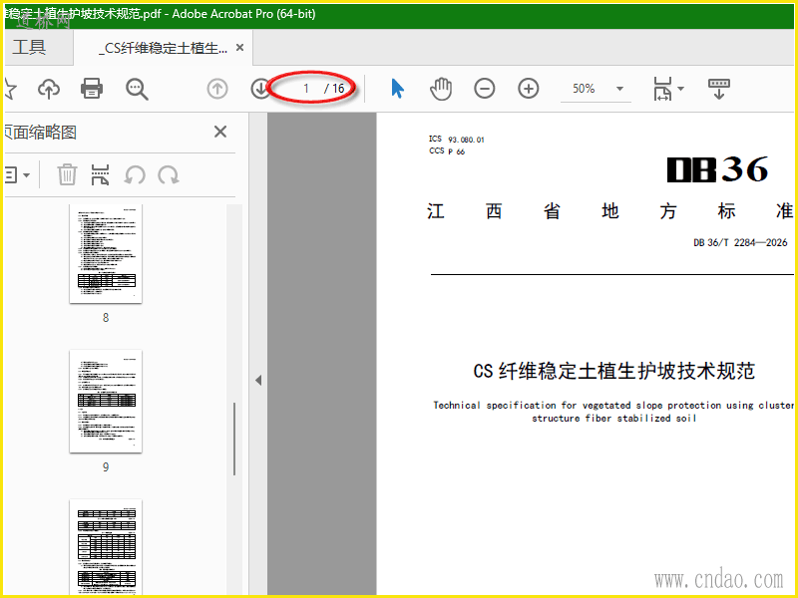Delete selected page thumbnail with trash icon

[x=67, y=174]
